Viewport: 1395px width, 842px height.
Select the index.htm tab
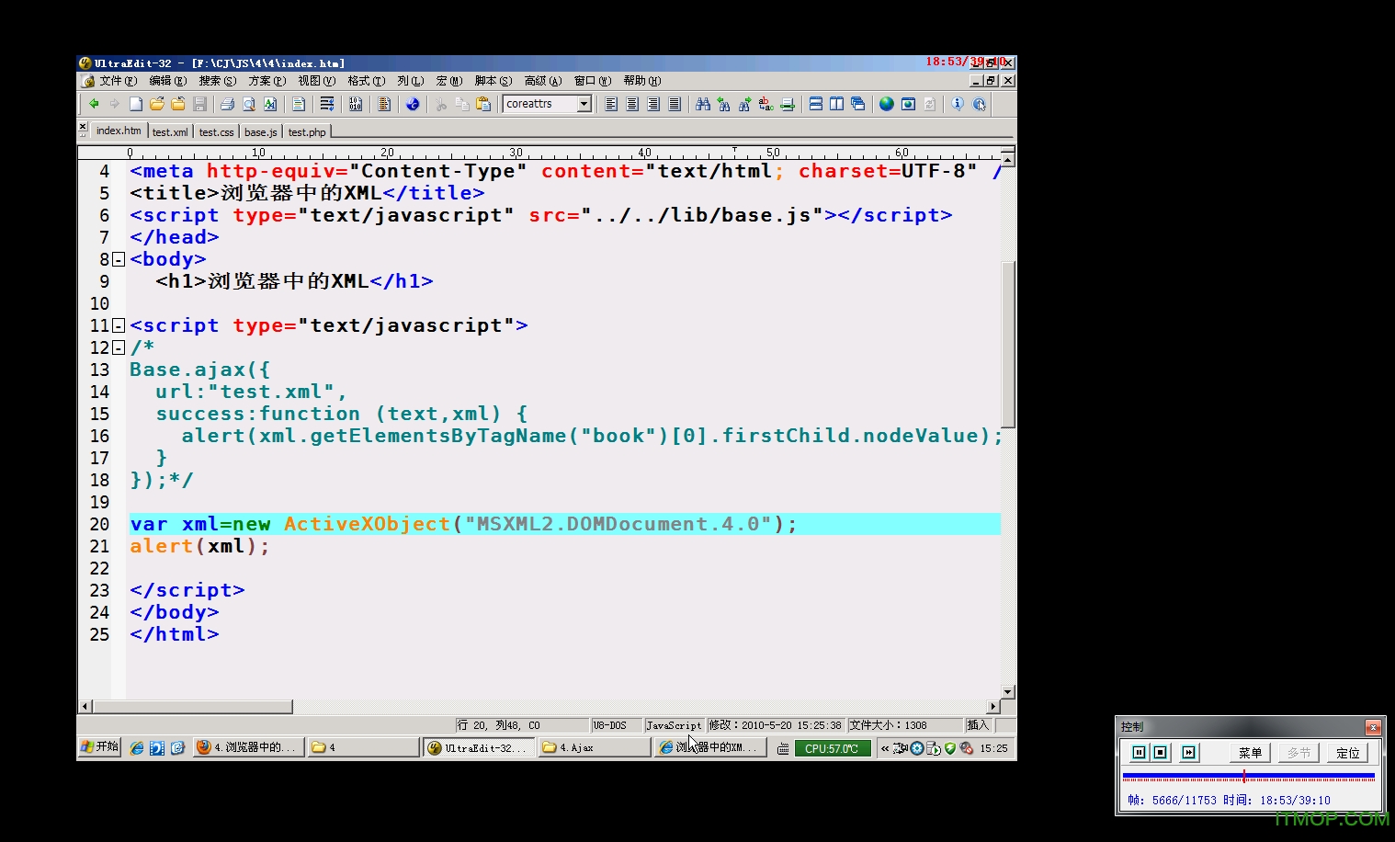click(119, 131)
